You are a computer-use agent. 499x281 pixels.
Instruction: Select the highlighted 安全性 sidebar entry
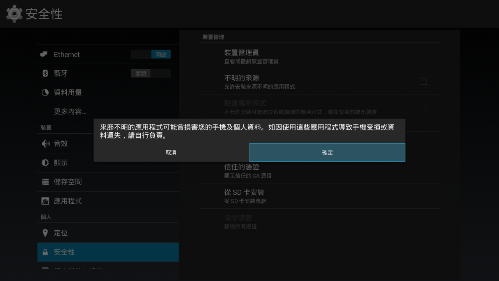(x=108, y=252)
